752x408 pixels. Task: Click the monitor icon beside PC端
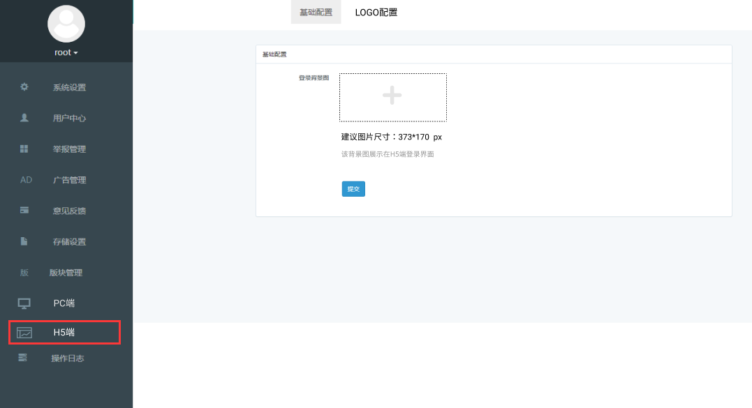pos(24,303)
